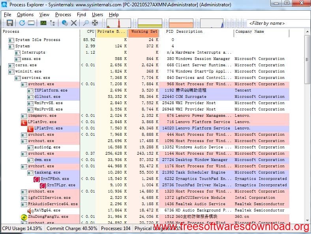Click the 85.92 CPU value cell
Image resolution: width=311 pixels, height=234 pixels.
(x=89, y=40)
